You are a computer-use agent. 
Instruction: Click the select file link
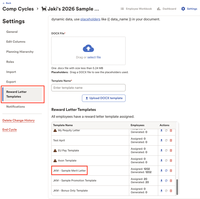tap(94, 57)
